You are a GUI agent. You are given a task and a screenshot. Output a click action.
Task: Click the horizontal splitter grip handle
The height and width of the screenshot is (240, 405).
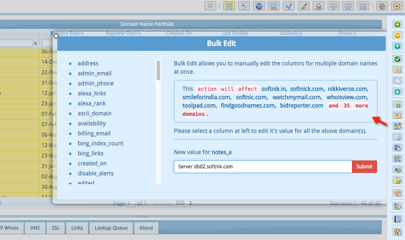(142, 216)
